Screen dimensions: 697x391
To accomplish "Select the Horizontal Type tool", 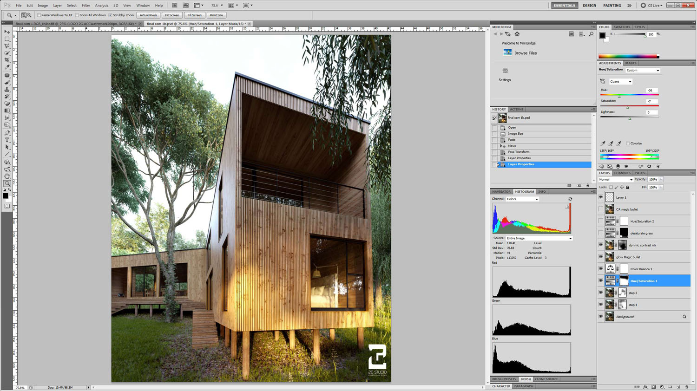I will click(x=7, y=140).
